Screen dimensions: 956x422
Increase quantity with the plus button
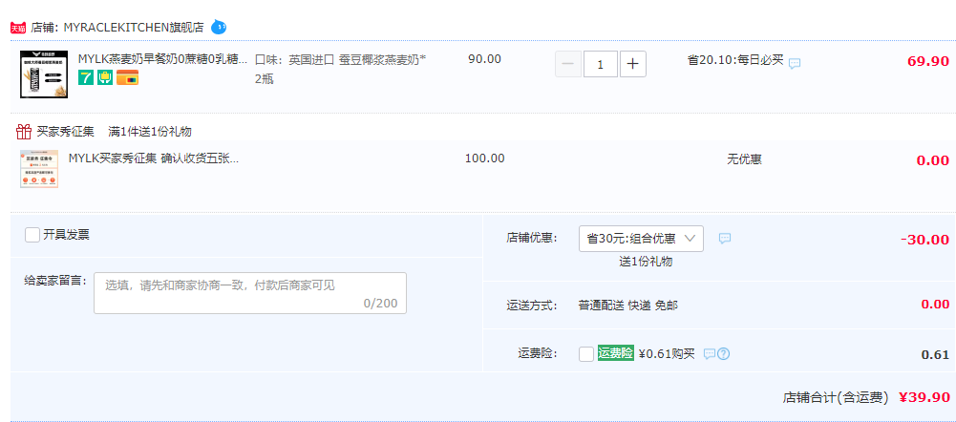pos(633,64)
